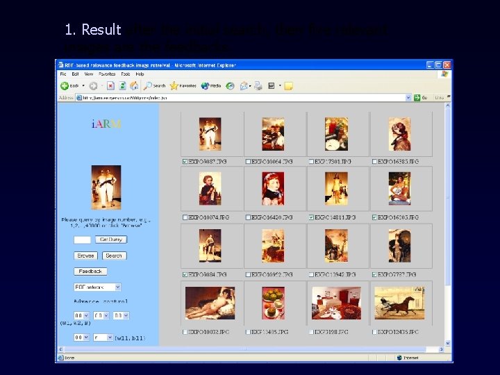Click the yellow note toolbar icon
500x375 pixels.
point(288,86)
